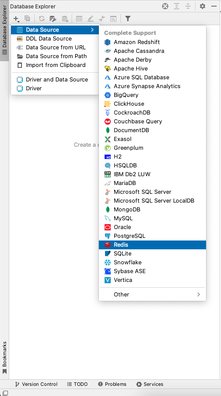Open the Data Source submenu item
The width and height of the screenshot is (221, 396).
(55, 30)
